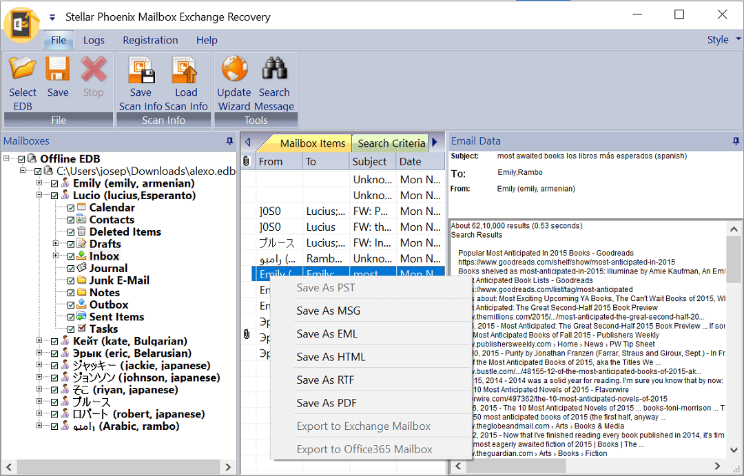The width and height of the screenshot is (744, 476).
Task: Choose Save As RTF option
Action: pos(371,380)
